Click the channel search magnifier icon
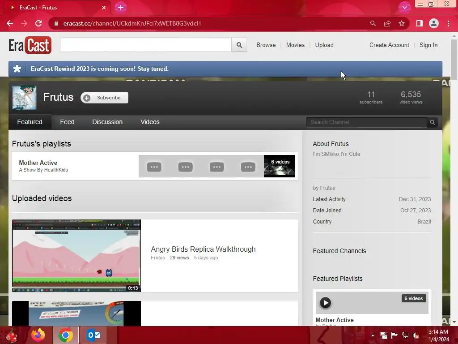This screenshot has width=458, height=344. click(433, 122)
